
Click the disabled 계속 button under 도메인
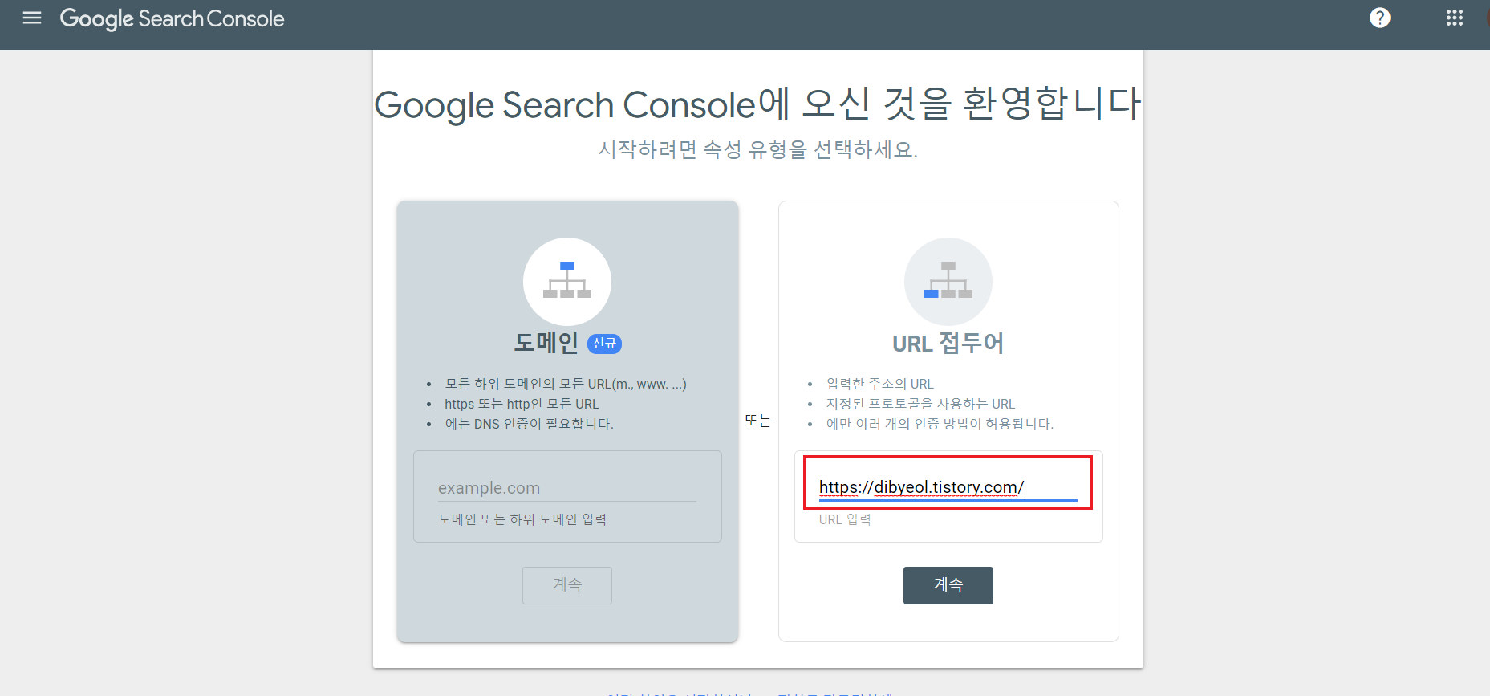[567, 585]
